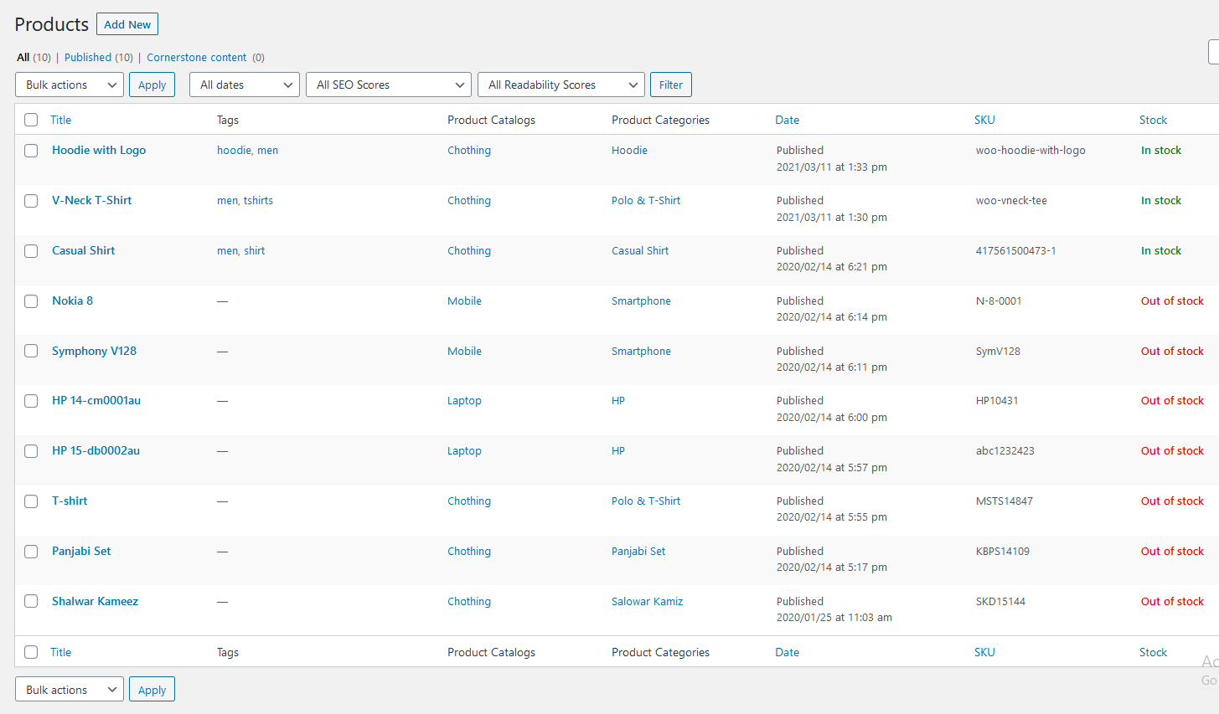Expand the All dates filter dropdown
This screenshot has height=714, width=1219.
pyautogui.click(x=245, y=85)
